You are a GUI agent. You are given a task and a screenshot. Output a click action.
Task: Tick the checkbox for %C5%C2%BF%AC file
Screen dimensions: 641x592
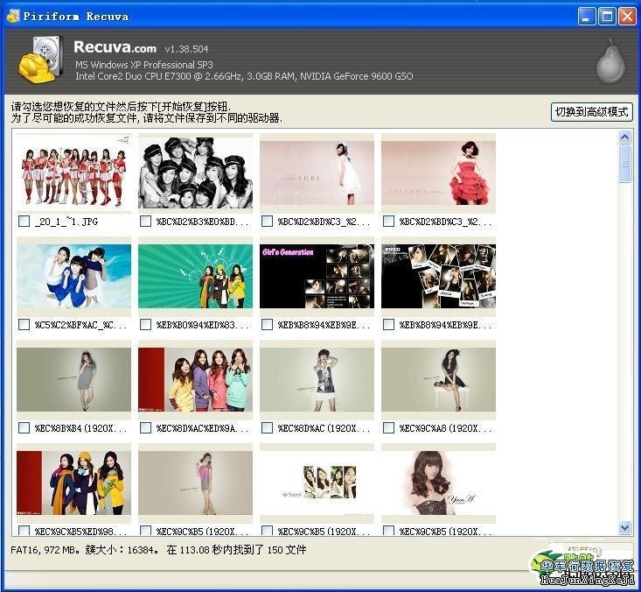click(x=24, y=325)
